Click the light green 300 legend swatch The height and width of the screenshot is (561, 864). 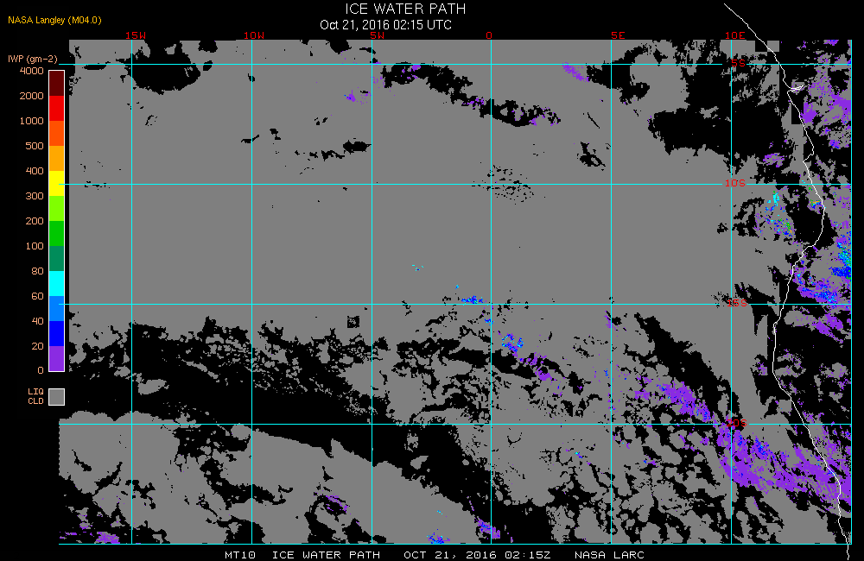tap(57, 209)
